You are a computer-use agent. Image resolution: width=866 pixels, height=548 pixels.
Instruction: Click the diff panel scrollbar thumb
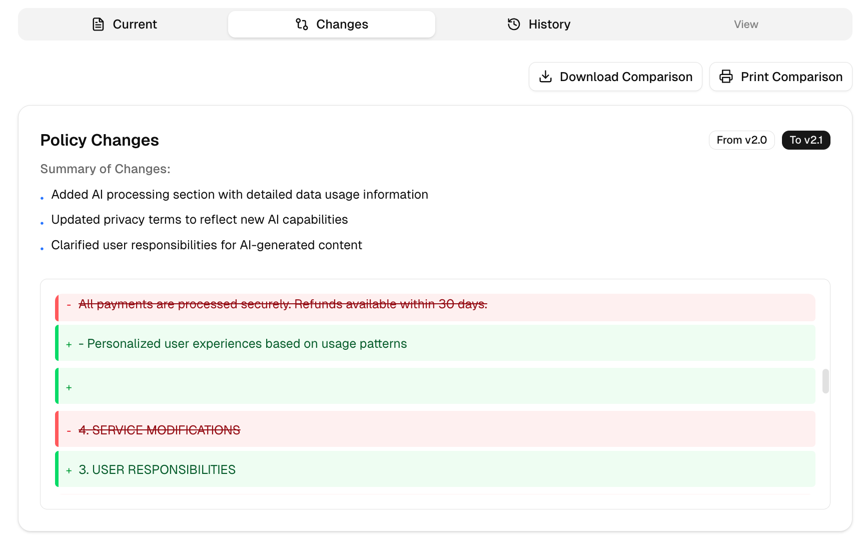825,381
